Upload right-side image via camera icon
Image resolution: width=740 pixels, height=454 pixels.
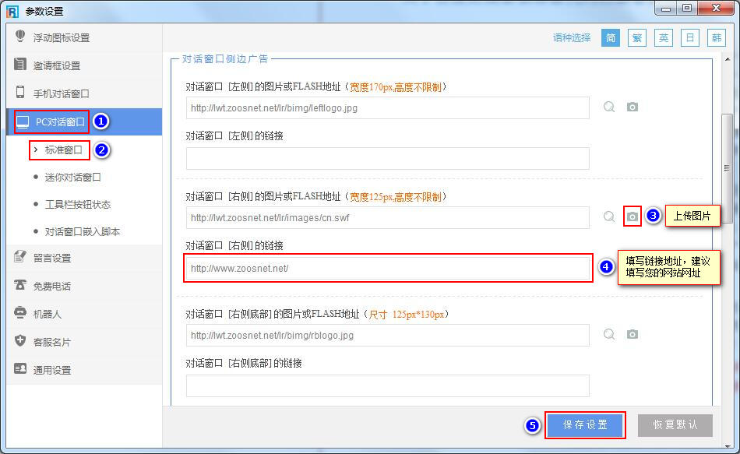coord(633,216)
